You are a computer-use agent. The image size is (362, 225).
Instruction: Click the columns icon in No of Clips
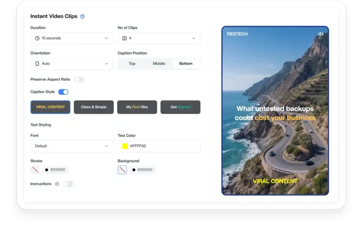coord(124,38)
